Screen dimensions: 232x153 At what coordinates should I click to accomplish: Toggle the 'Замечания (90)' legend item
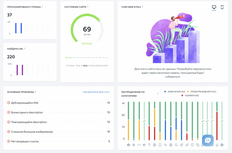(x=175, y=91)
